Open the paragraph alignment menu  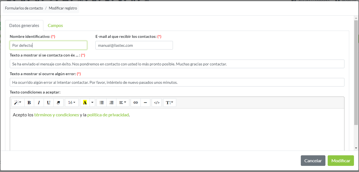pyautogui.click(x=123, y=103)
